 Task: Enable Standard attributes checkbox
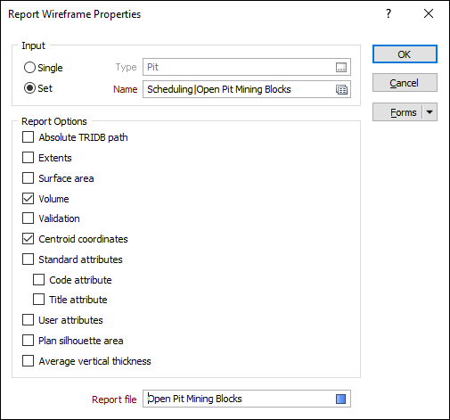pos(28,259)
